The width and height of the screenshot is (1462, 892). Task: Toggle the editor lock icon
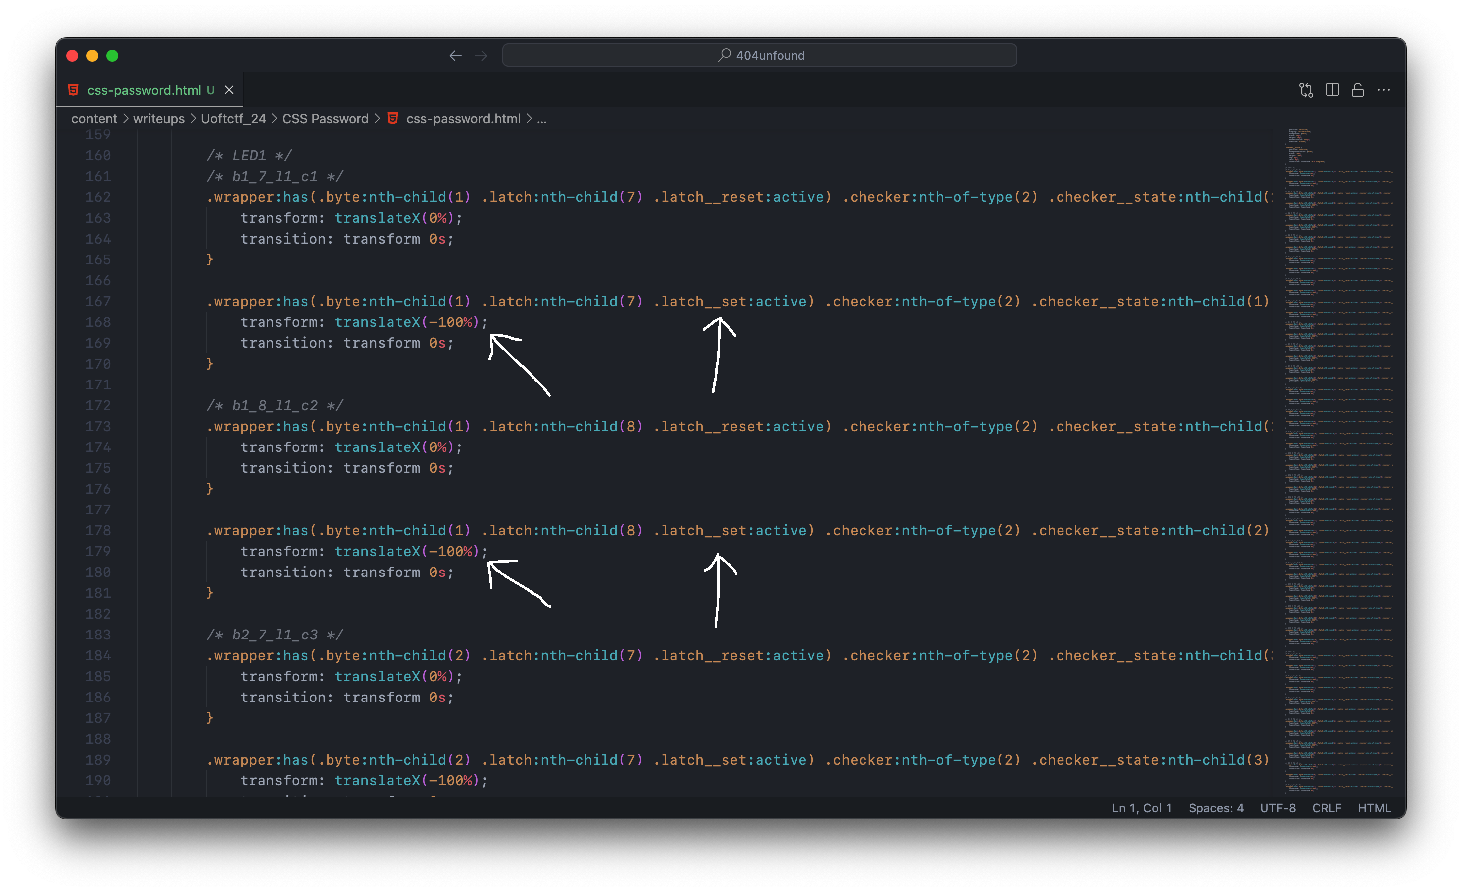(x=1358, y=90)
